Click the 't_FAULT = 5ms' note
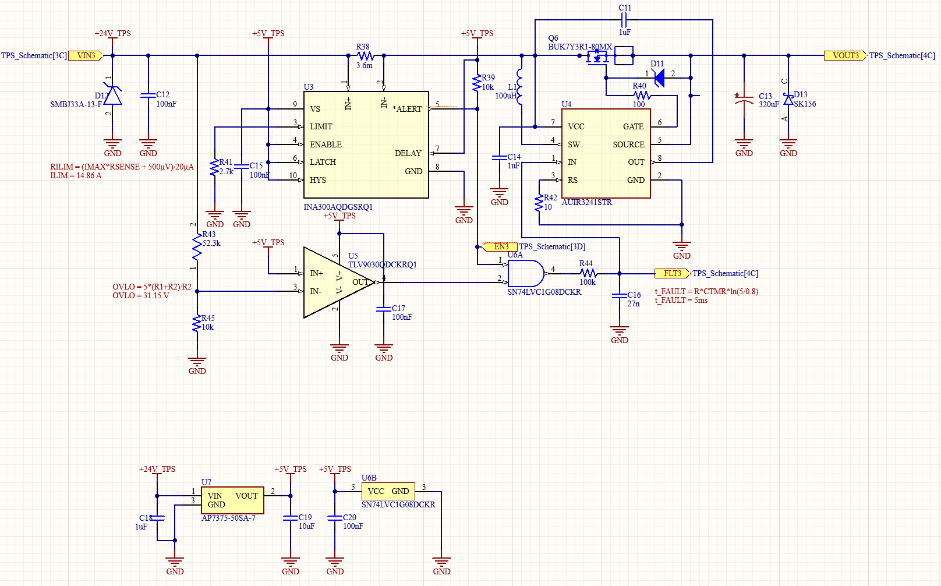The width and height of the screenshot is (941, 586). tap(681, 300)
